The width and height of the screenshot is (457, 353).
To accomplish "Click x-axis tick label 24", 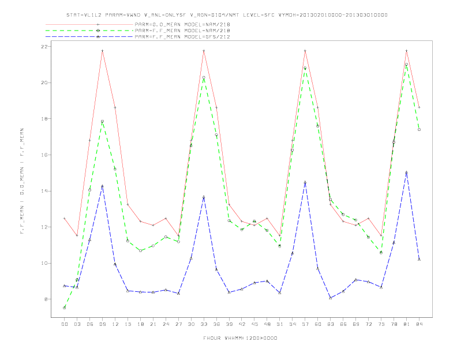I will tap(166, 324).
